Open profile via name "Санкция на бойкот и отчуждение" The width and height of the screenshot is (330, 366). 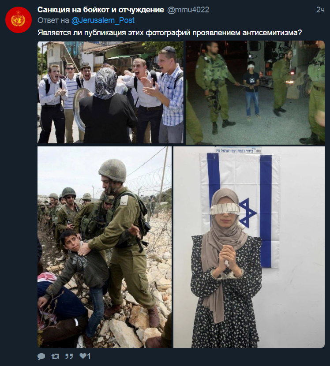tap(101, 10)
